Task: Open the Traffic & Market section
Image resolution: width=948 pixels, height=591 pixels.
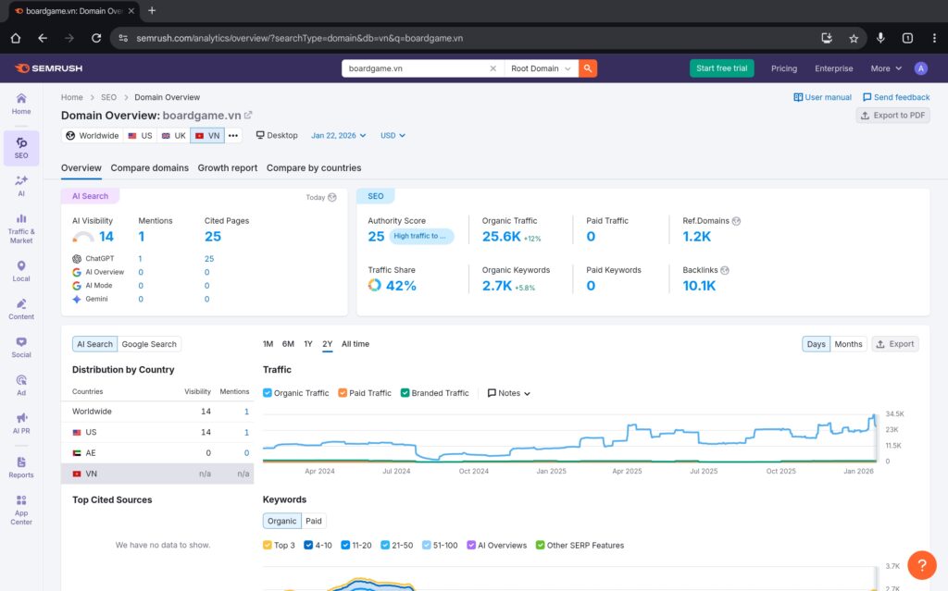Action: coord(20,227)
